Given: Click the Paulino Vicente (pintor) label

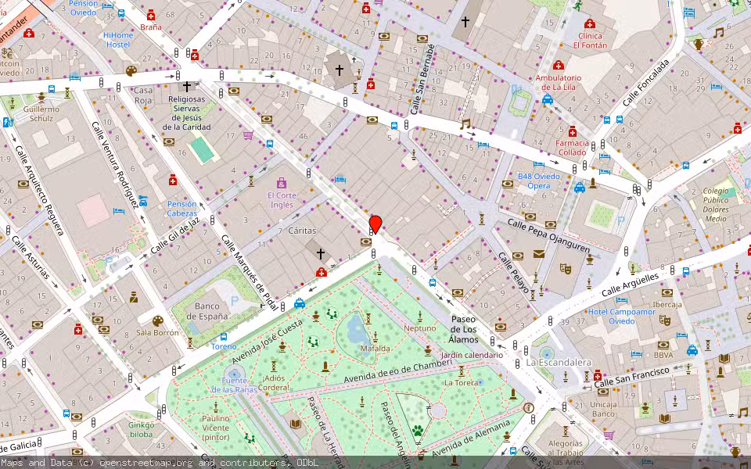Looking at the screenshot, I should tap(216, 428).
